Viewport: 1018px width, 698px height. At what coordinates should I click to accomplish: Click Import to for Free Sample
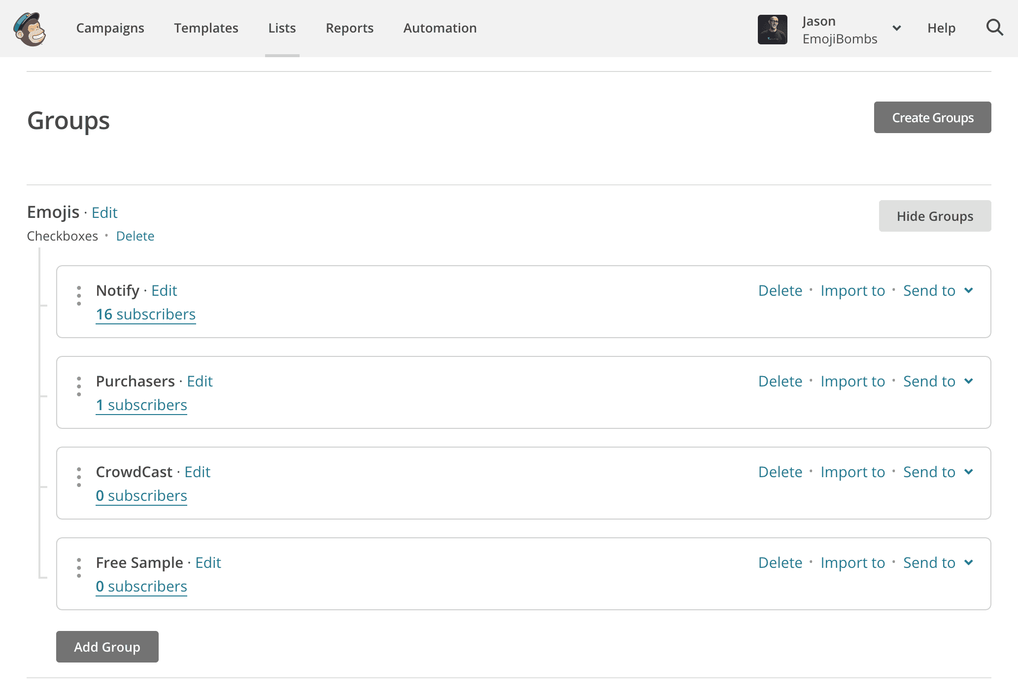pyautogui.click(x=853, y=562)
